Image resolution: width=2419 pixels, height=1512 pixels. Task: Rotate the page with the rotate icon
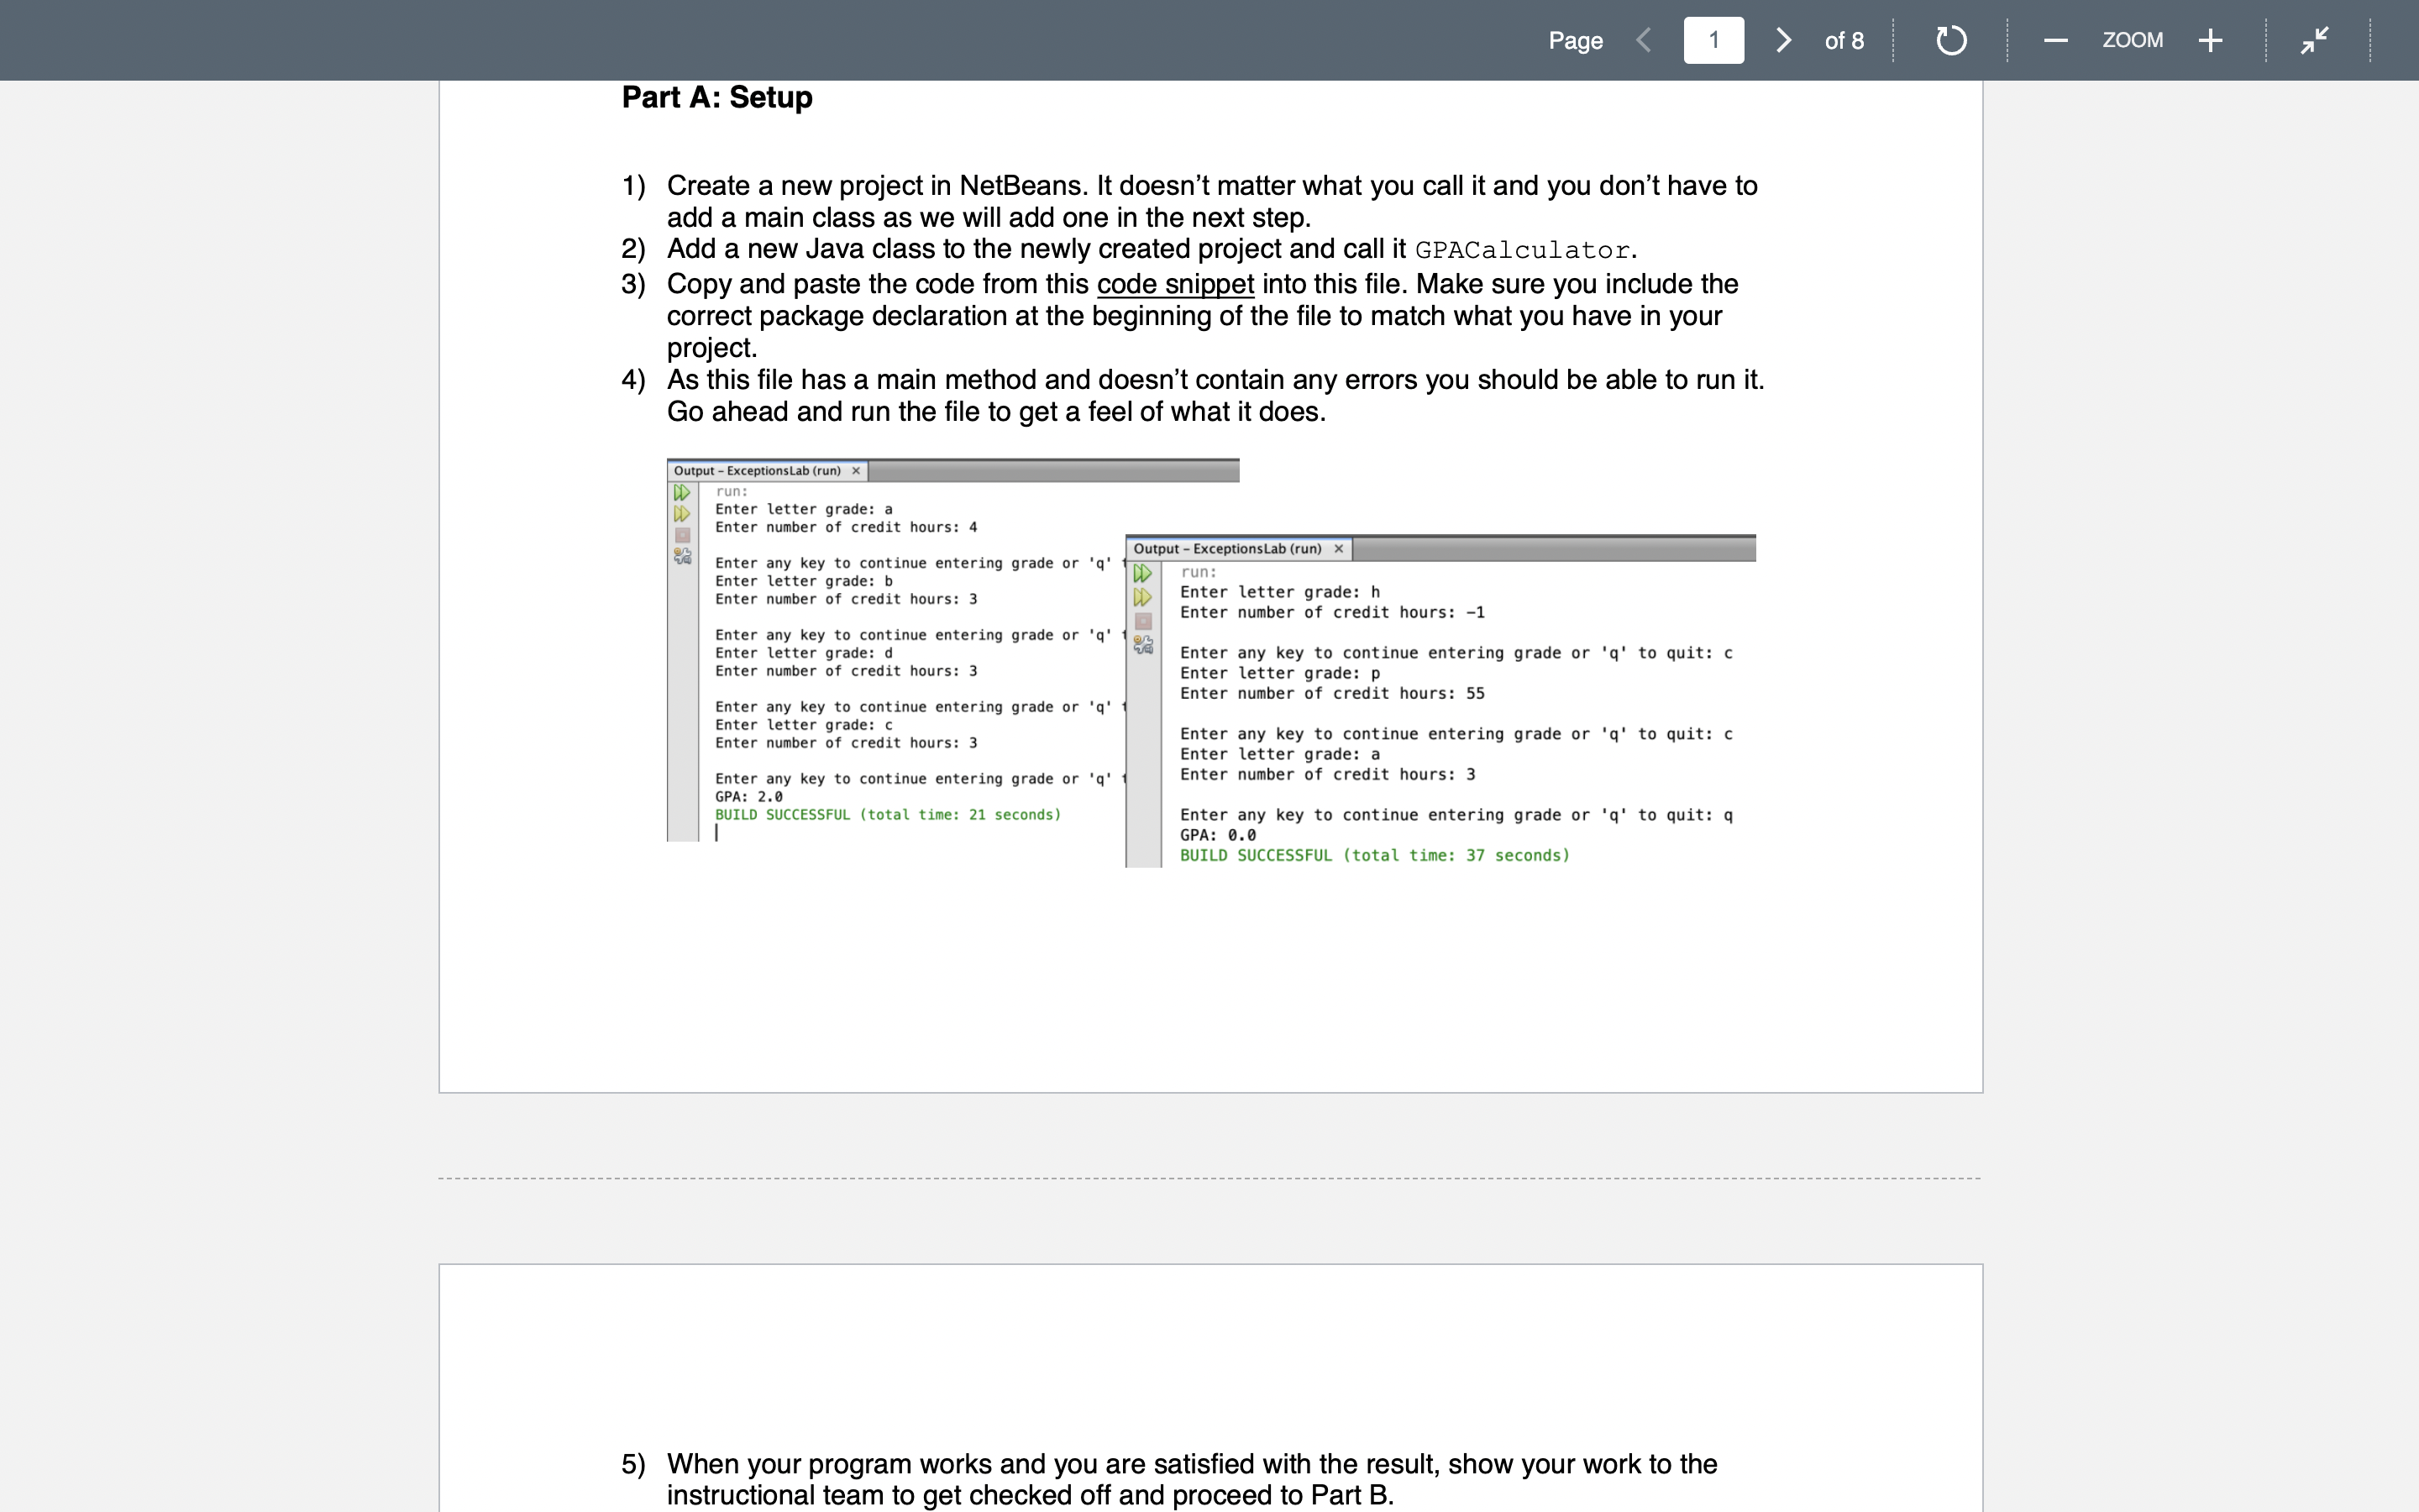pyautogui.click(x=1950, y=40)
